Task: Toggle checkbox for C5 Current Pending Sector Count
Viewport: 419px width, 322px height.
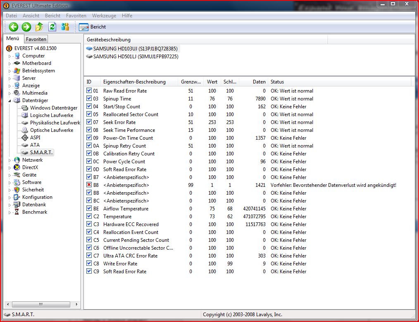Action: coord(89,240)
